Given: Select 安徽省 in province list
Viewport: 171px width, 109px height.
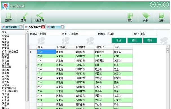Looking at the screenshot, I should [5, 36].
